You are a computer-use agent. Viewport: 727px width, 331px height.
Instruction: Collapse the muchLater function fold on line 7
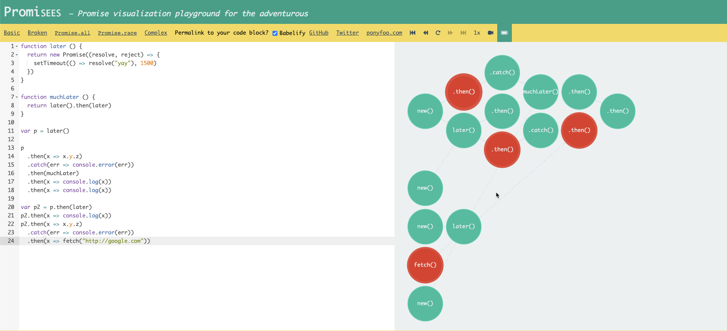point(17,97)
